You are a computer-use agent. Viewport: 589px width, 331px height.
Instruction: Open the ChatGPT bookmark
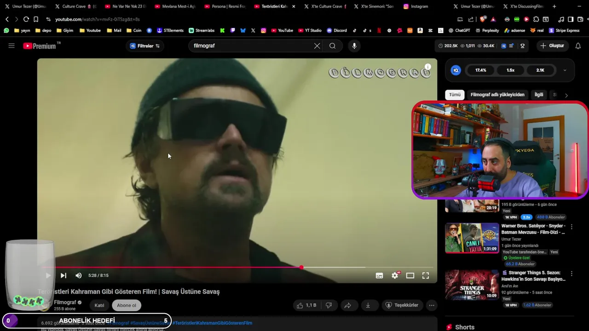pyautogui.click(x=459, y=30)
